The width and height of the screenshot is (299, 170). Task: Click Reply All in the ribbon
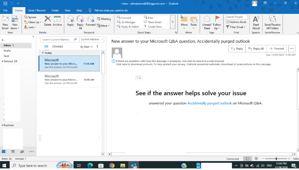coord(80,22)
